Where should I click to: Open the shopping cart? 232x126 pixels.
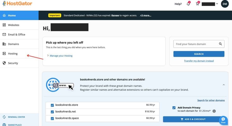tap(198, 4)
